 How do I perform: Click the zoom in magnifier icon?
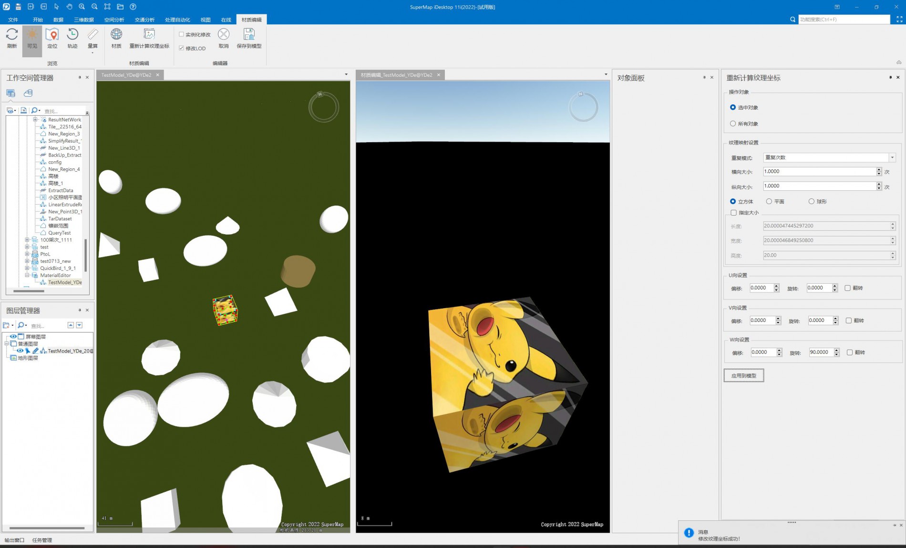point(82,7)
